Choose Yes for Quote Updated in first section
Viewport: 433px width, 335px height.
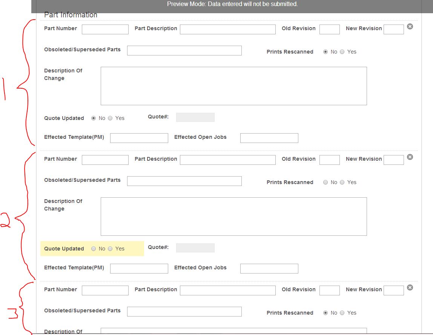tap(110, 118)
